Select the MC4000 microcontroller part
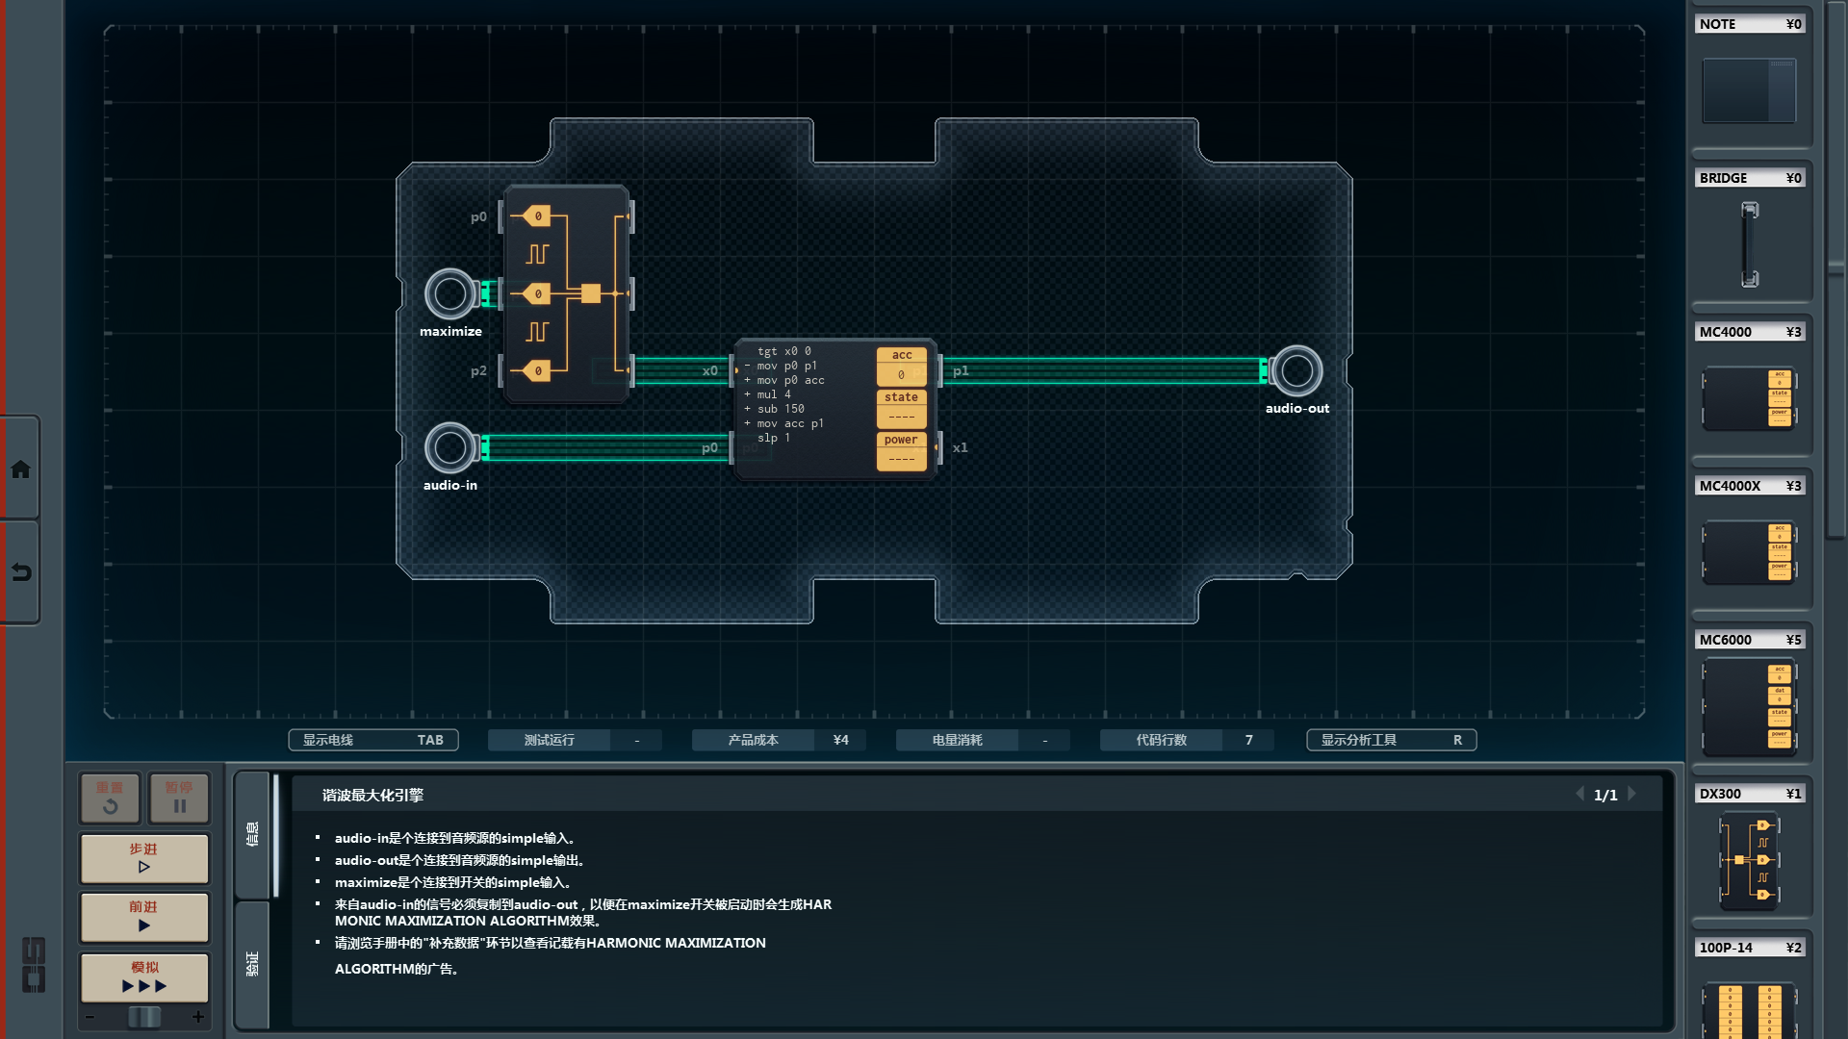 [x=1749, y=397]
